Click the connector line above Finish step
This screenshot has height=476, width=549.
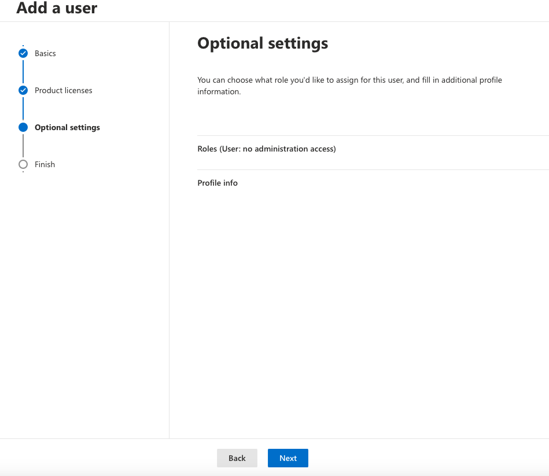pos(23,146)
